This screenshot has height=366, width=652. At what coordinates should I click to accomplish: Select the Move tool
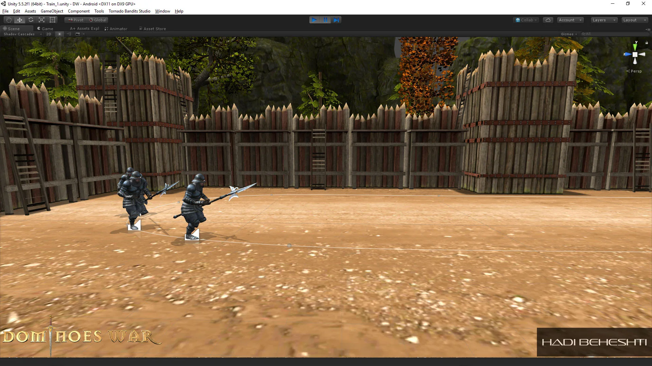(20, 20)
